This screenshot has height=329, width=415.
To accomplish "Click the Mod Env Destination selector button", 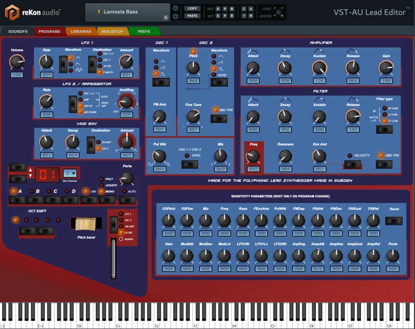I will point(91,145).
